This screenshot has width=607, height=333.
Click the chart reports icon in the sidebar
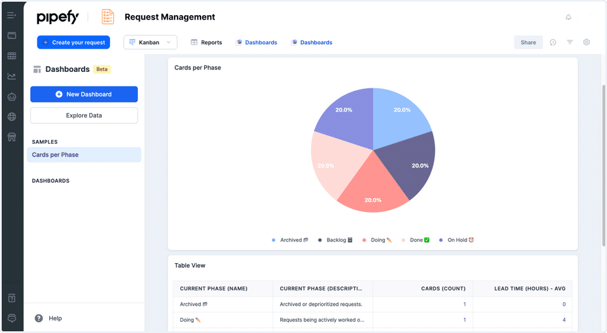11,76
